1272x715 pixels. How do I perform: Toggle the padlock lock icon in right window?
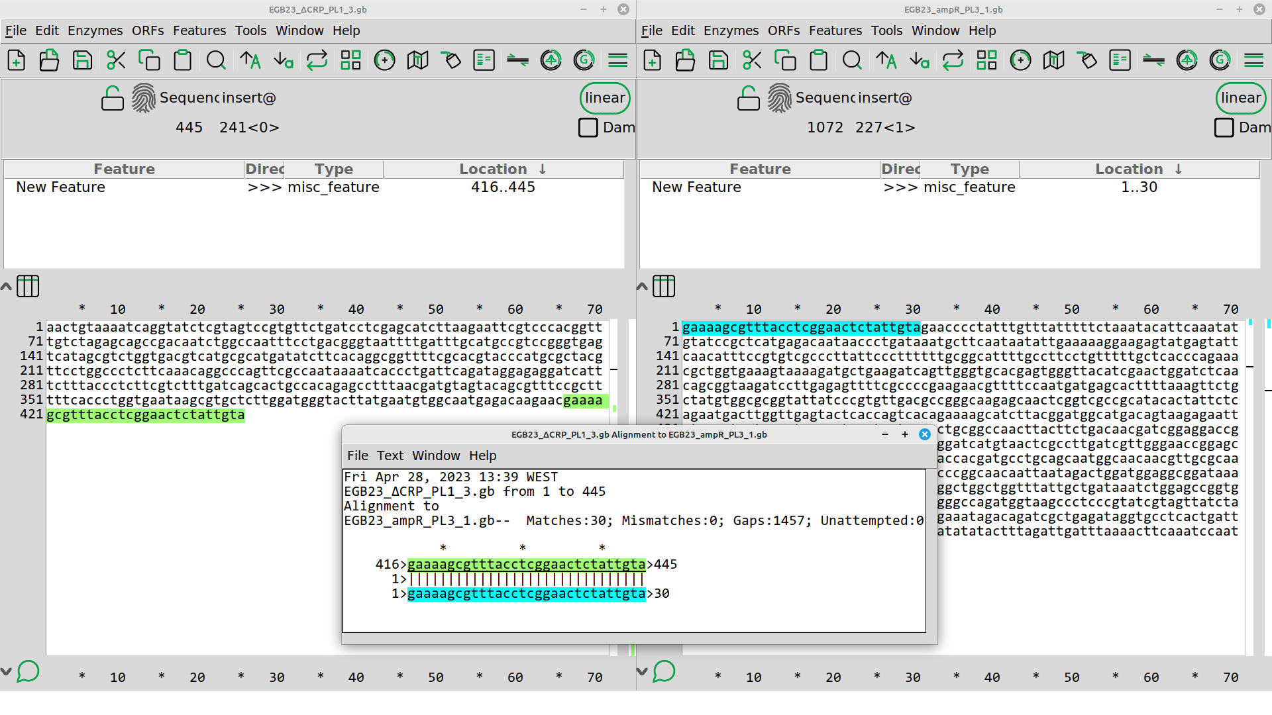coord(748,99)
